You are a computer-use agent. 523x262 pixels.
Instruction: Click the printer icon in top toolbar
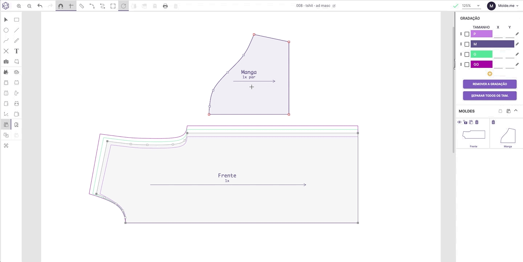click(165, 6)
